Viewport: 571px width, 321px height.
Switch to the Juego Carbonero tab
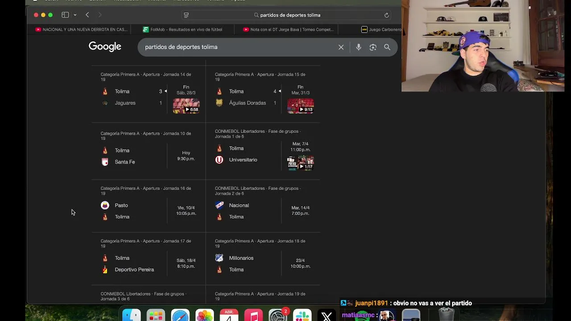pos(381,29)
